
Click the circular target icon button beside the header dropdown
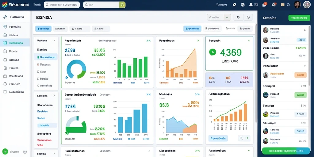click(x=248, y=17)
